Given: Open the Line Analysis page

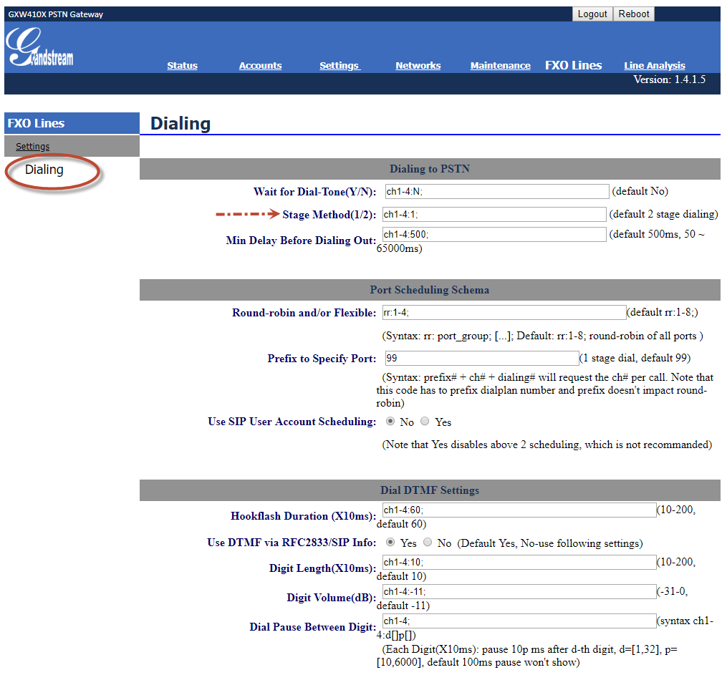Looking at the screenshot, I should (654, 66).
